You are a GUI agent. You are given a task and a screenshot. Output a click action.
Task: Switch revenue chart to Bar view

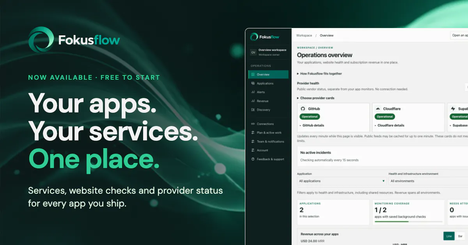(x=460, y=236)
